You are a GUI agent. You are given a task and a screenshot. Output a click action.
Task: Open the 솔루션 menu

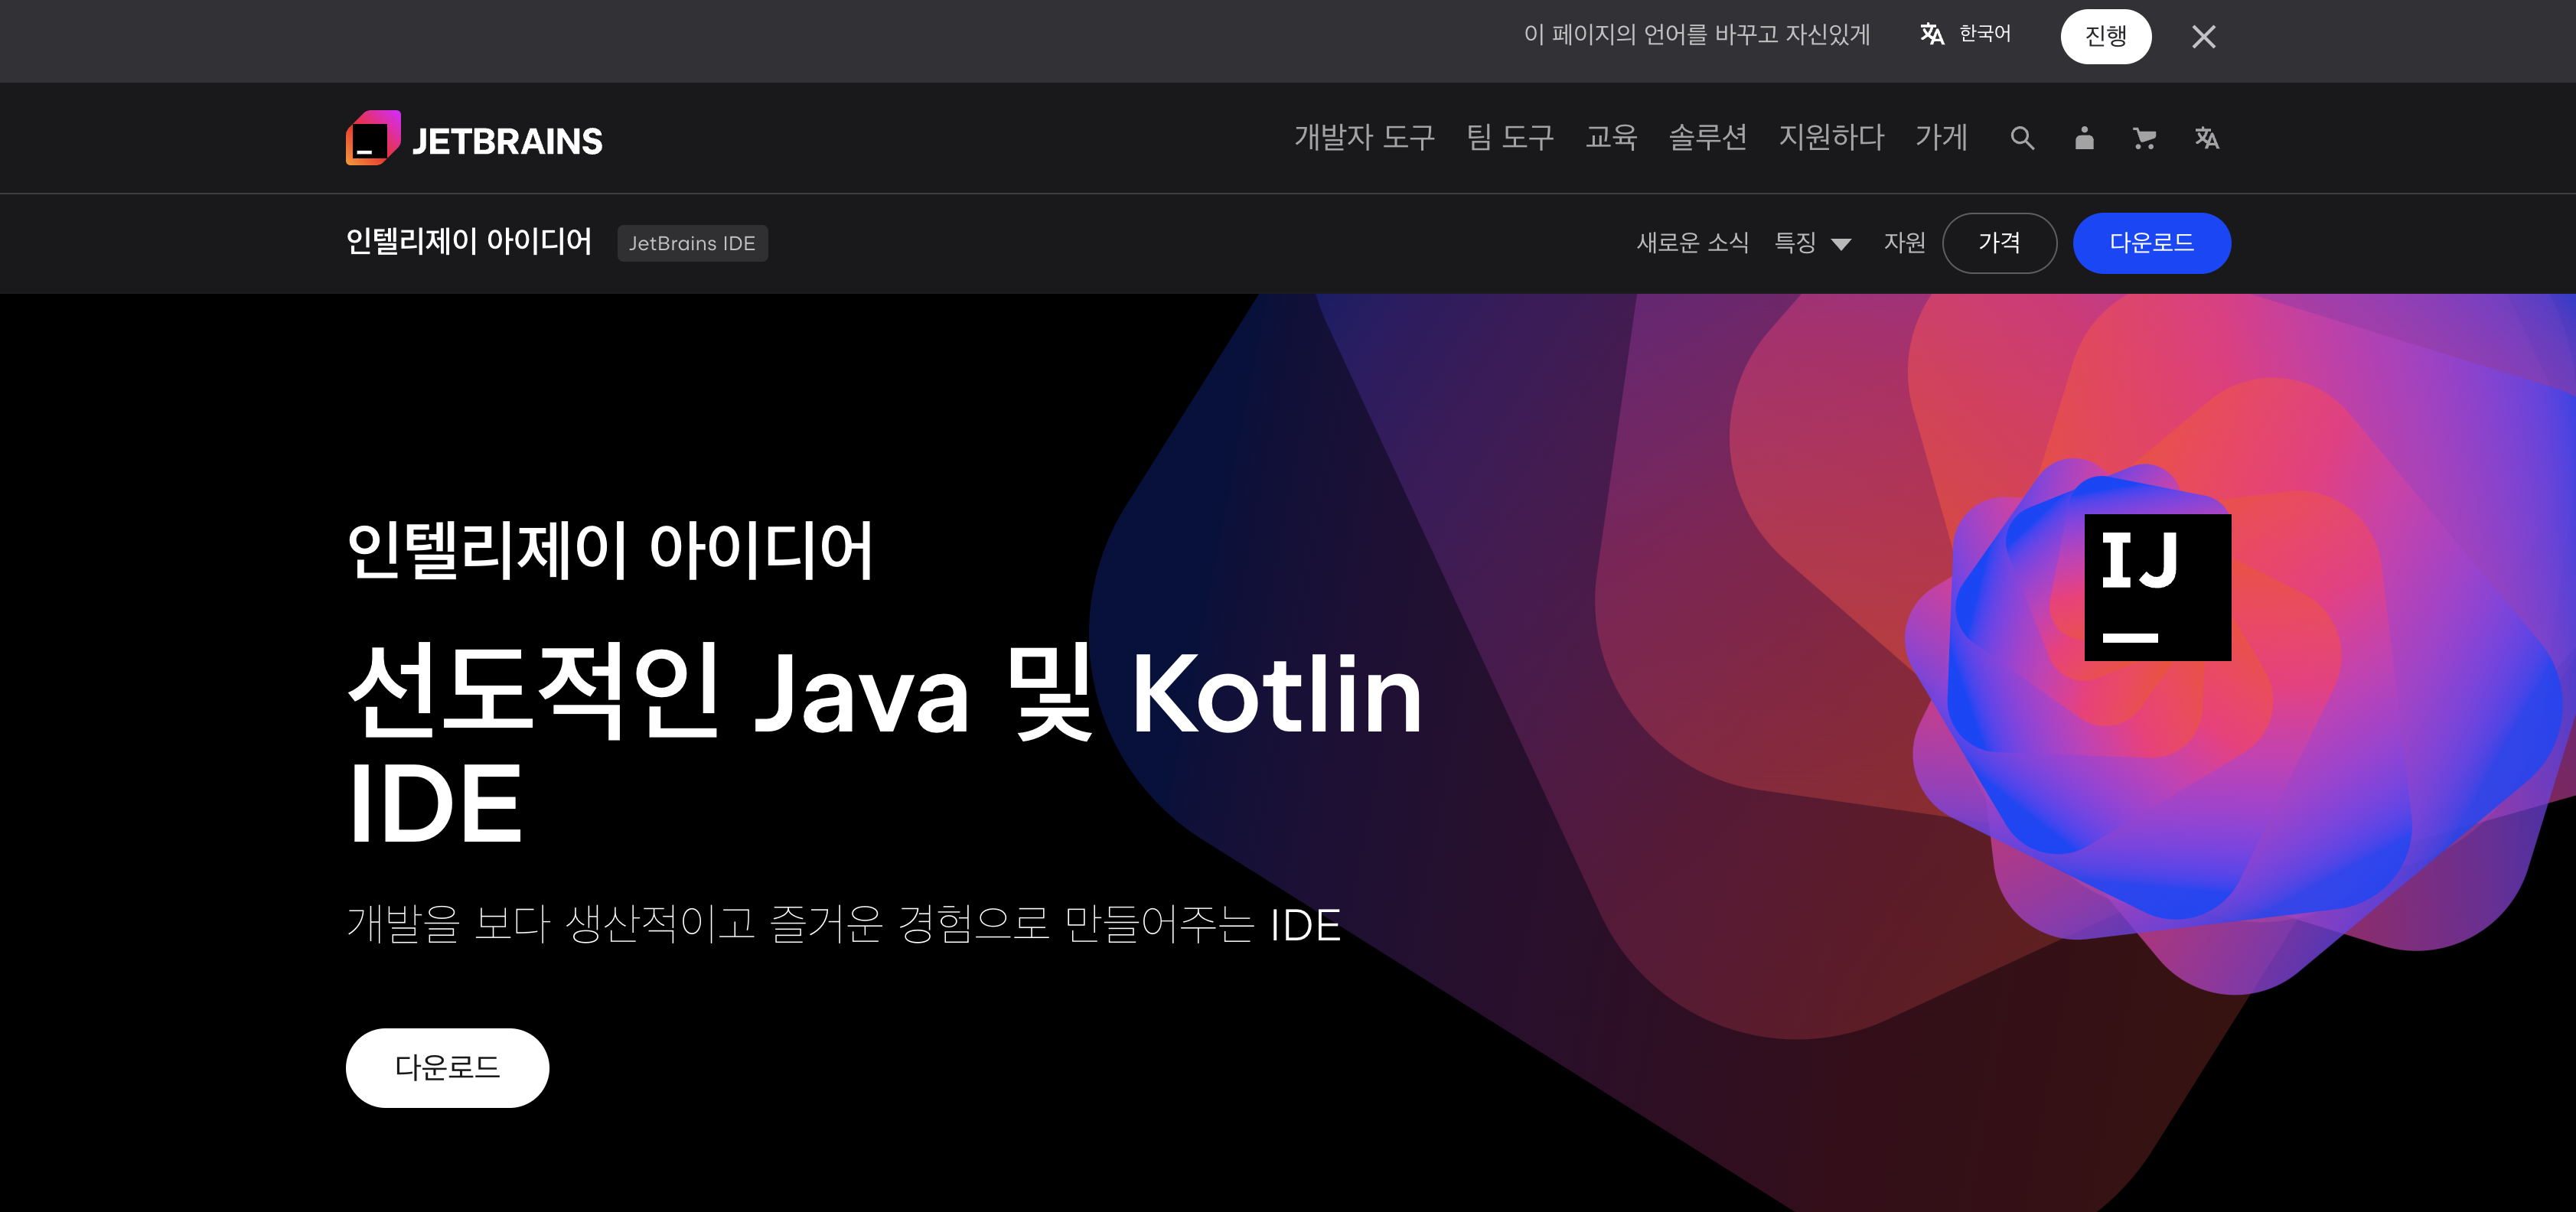1707,137
